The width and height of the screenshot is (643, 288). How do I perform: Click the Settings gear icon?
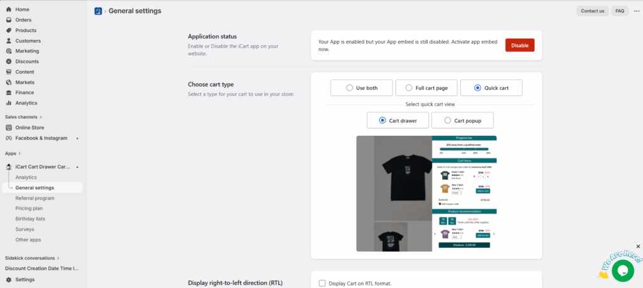[x=9, y=279]
